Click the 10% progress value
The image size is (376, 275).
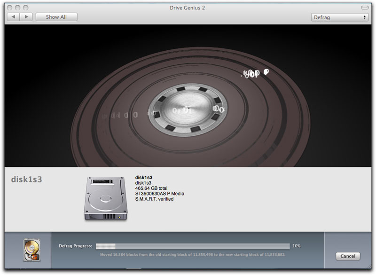pyautogui.click(x=297, y=246)
